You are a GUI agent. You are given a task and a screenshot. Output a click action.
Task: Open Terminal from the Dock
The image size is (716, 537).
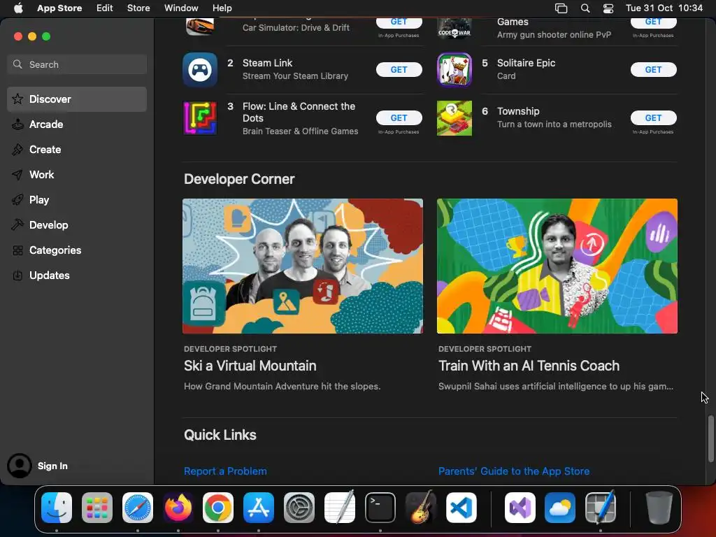click(380, 508)
